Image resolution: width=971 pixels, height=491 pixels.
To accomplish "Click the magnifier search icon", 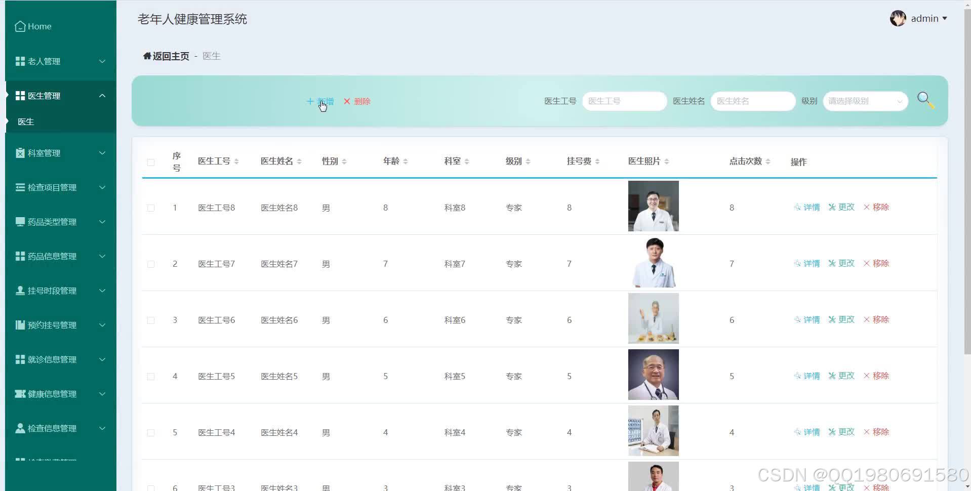I will [925, 100].
